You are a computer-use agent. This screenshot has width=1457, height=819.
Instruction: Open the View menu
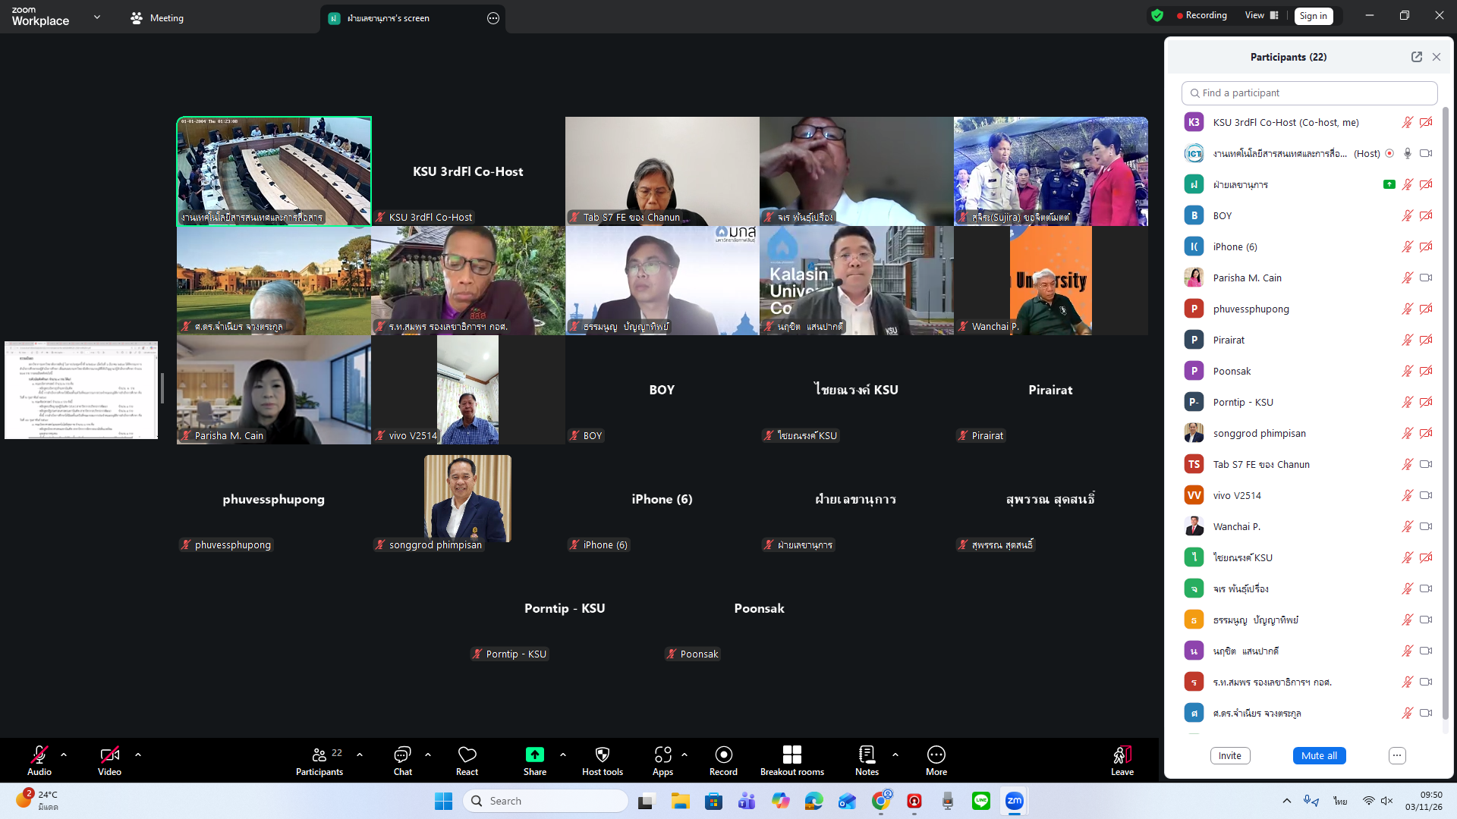point(1260,15)
